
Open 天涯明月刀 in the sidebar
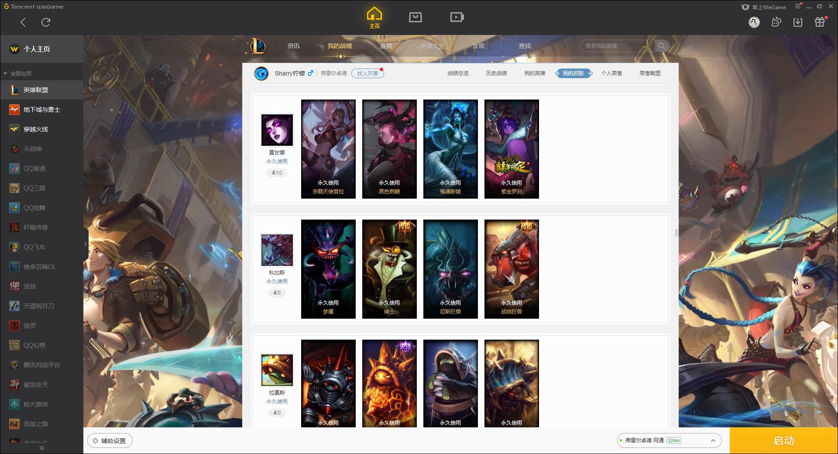click(x=41, y=306)
